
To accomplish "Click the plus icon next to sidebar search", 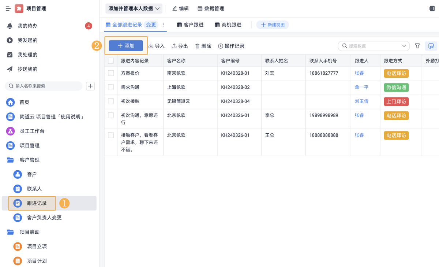I will coord(90,86).
